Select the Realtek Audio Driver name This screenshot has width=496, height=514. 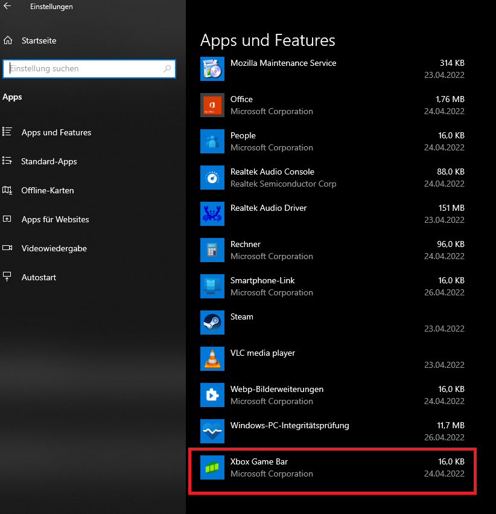[x=269, y=208]
